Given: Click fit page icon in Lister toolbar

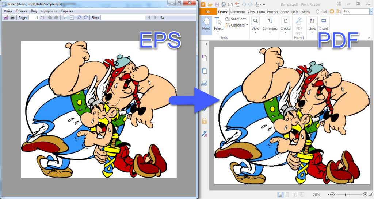Looking at the screenshot, I should pyautogui.click(x=72, y=17).
